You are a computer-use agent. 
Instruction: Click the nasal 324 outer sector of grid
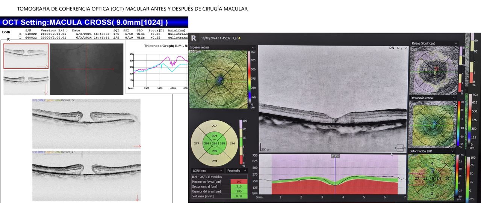pyautogui.click(x=231, y=143)
